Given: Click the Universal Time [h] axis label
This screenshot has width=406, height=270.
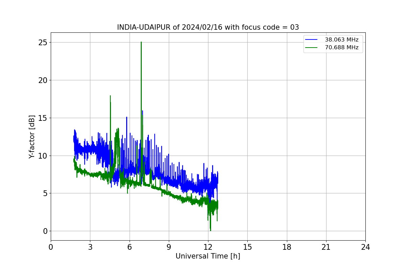Looking at the screenshot, I should pyautogui.click(x=208, y=256).
